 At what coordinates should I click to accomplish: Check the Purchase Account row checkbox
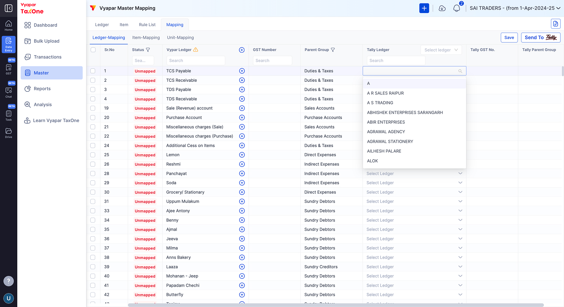[93, 118]
